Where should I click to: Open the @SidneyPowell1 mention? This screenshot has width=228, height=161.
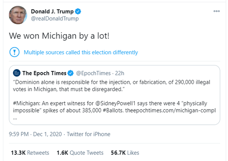click(115, 103)
